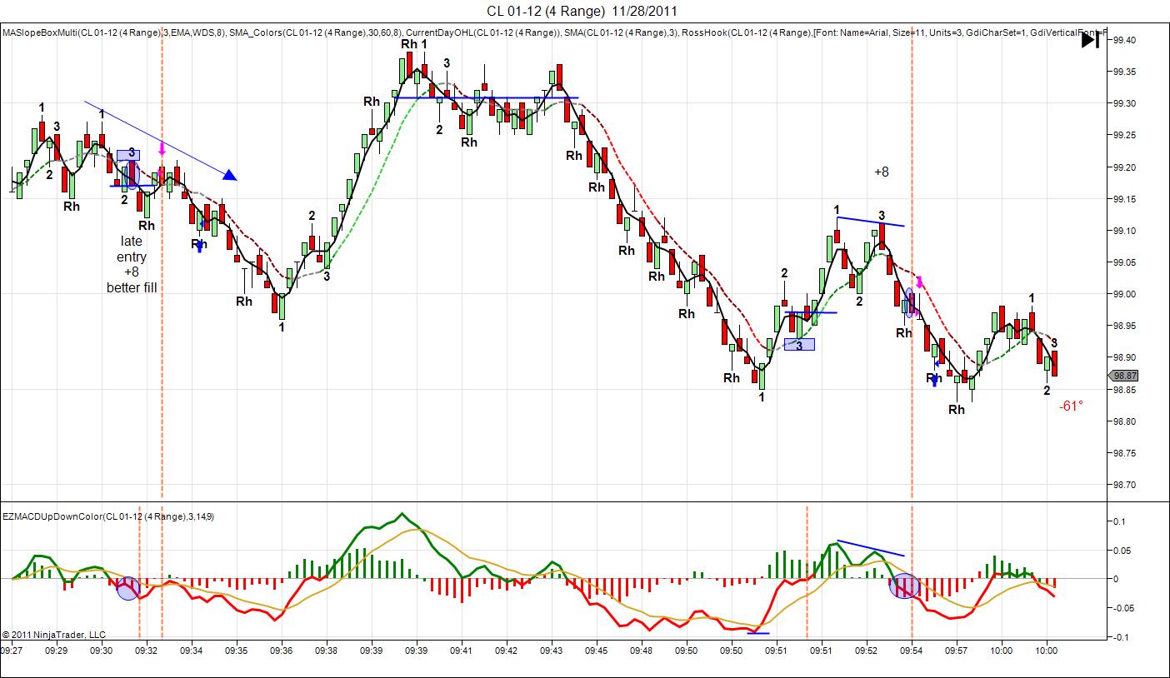This screenshot has width=1170, height=678.
Task: Click the 99.10 price axis label
Action: (x=1125, y=231)
